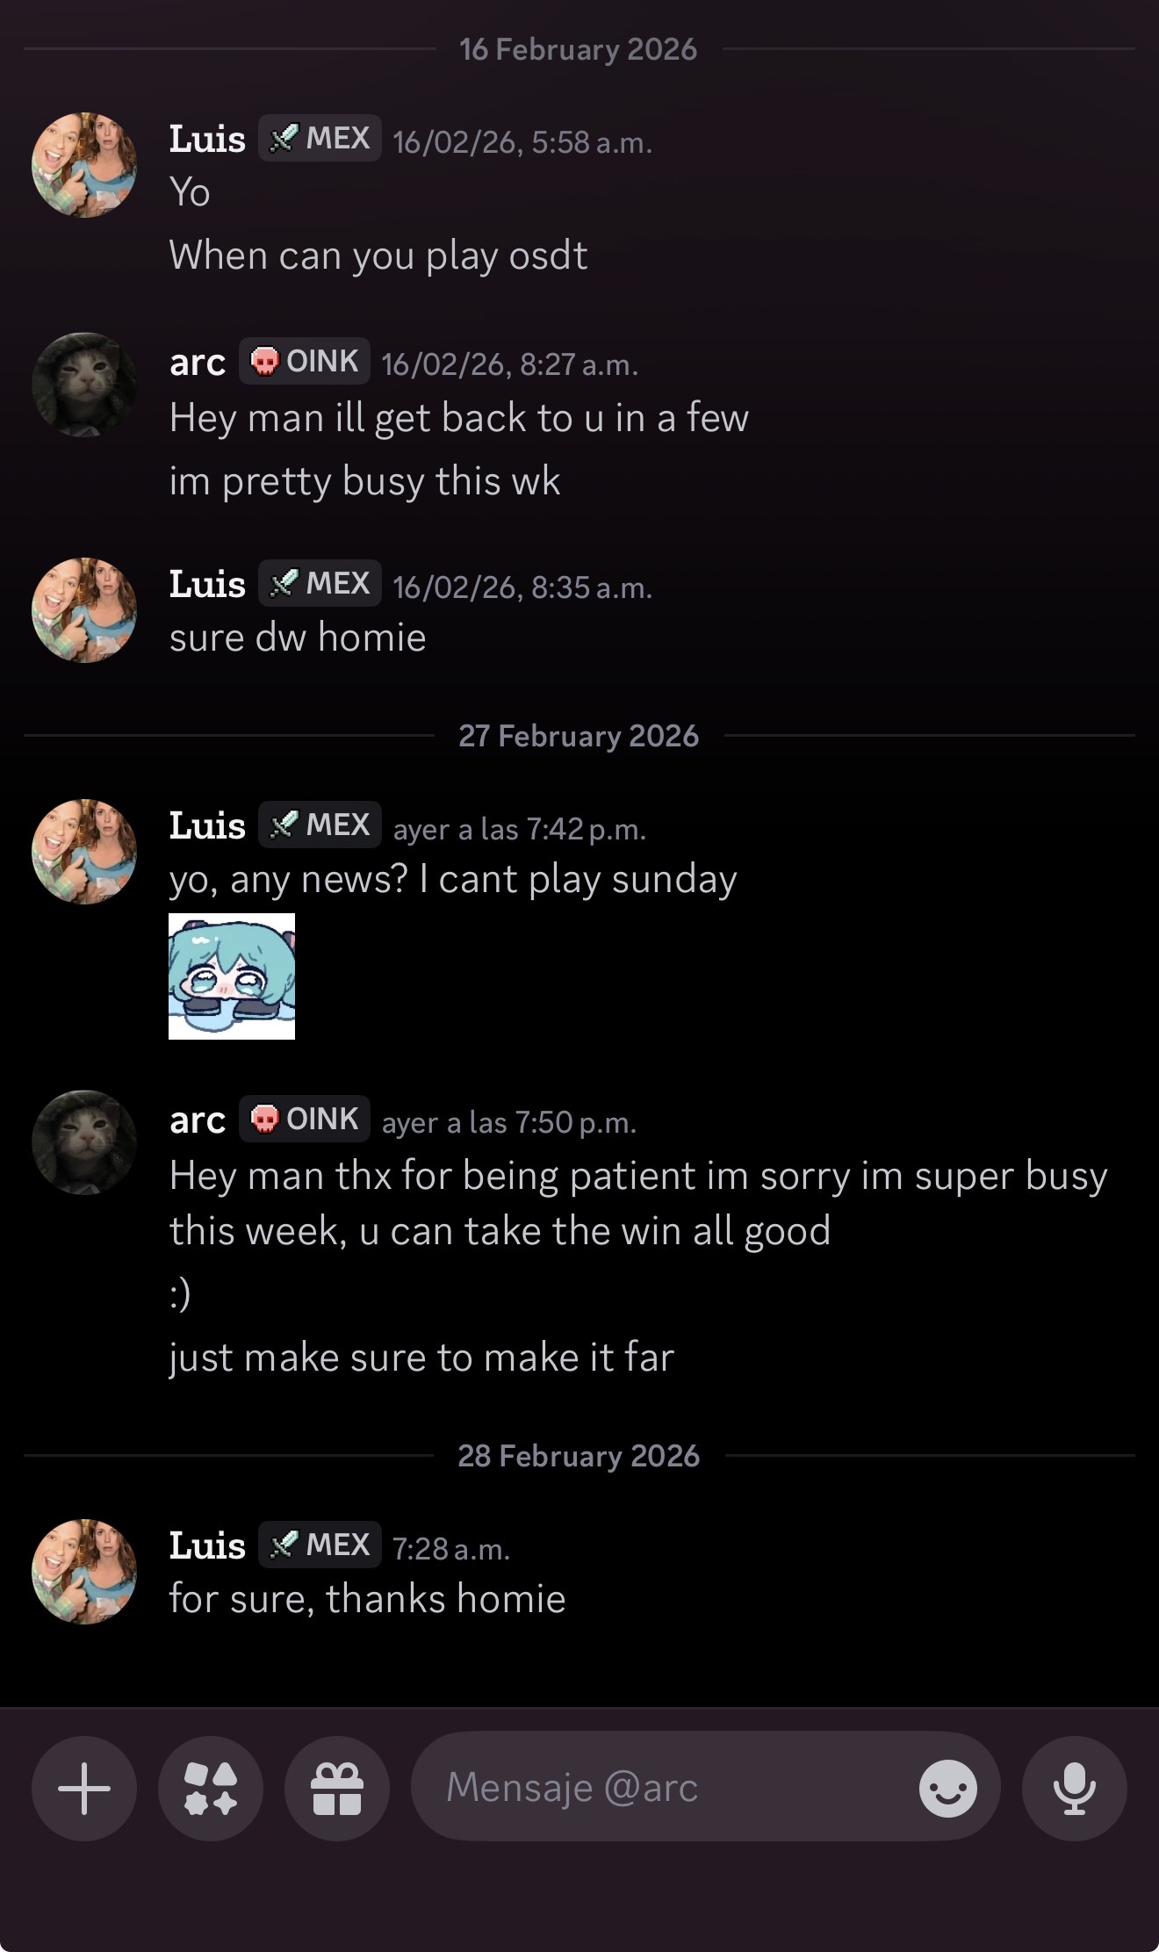Tap arc's avatar on the 7:50 p.m. message
Image resolution: width=1159 pixels, height=1952 pixels.
[84, 1142]
